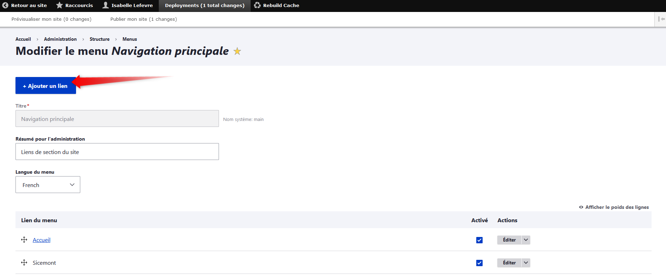Screen dimensions: 666x276
Task: Open the Langue du menu dropdown
Action: 48,185
